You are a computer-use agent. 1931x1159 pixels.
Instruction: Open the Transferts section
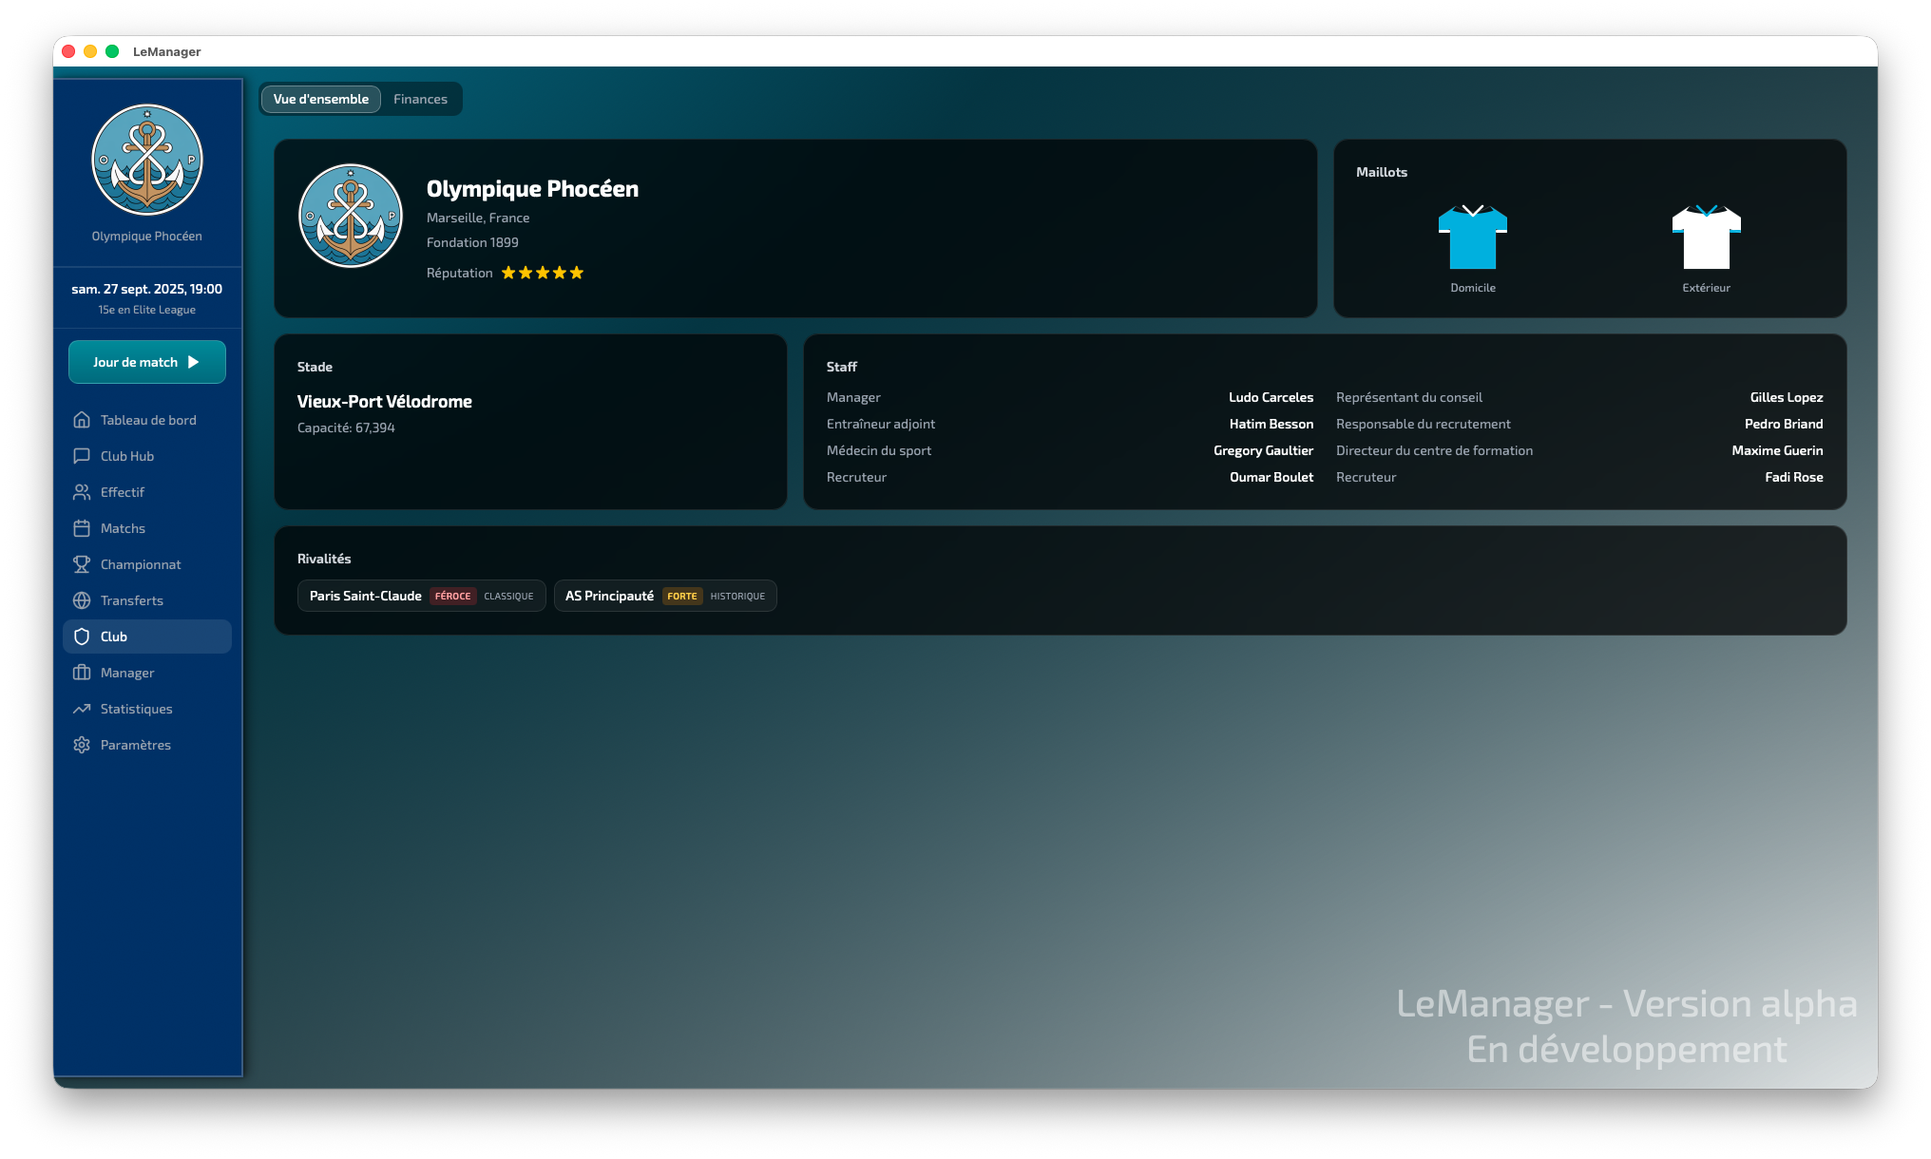147,600
